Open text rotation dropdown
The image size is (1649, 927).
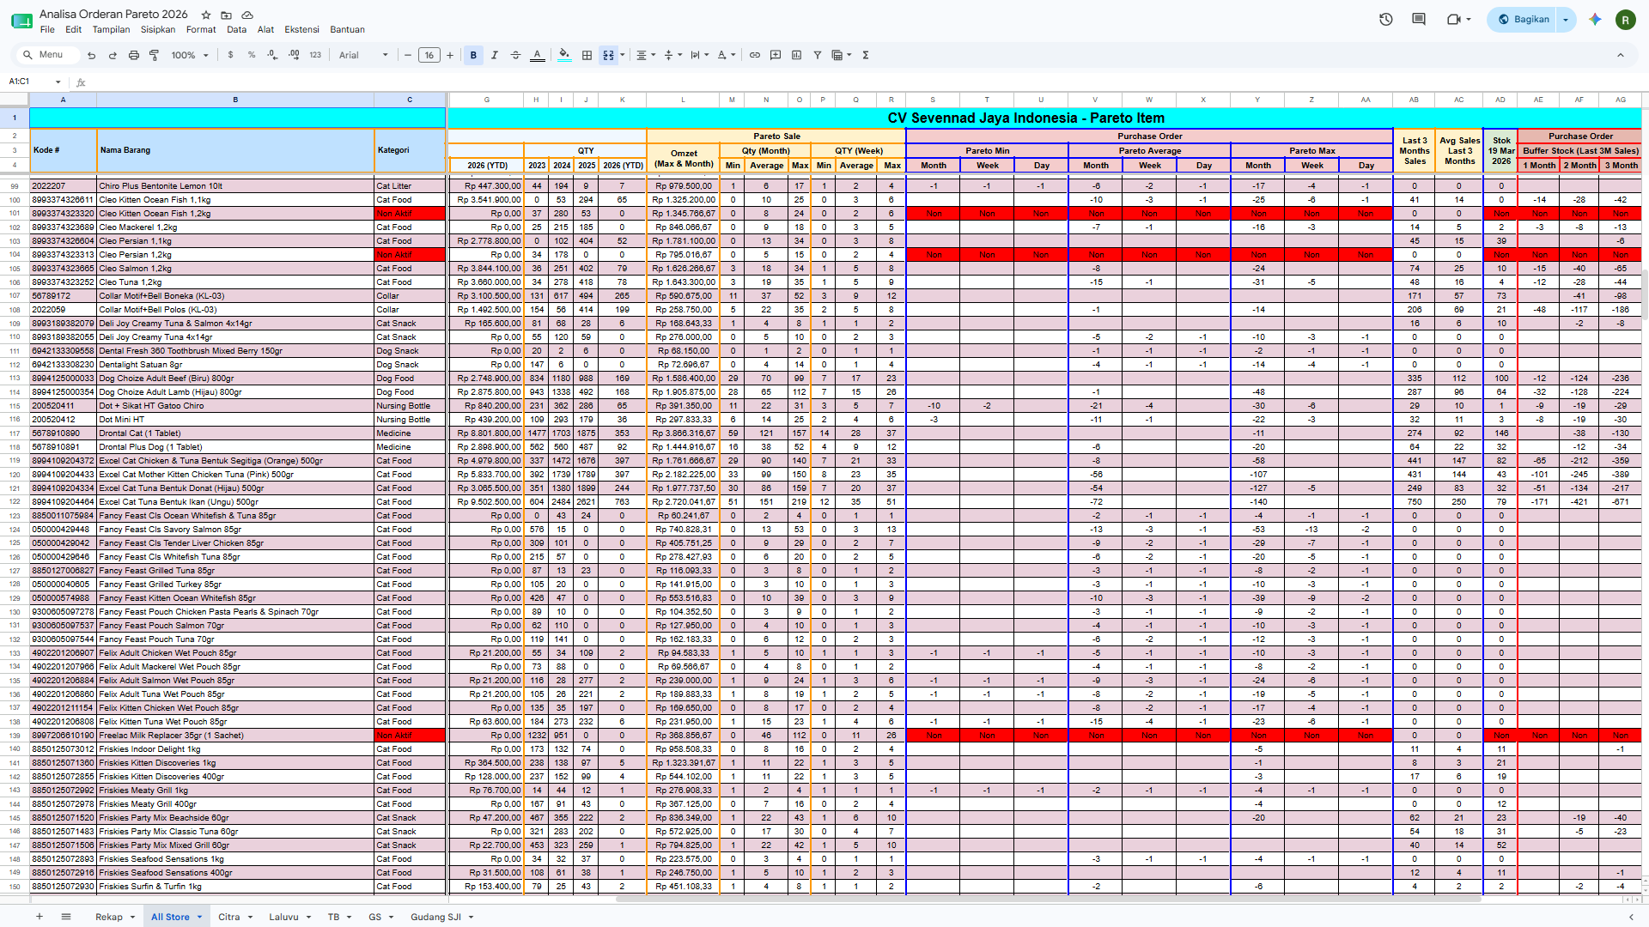coord(727,55)
